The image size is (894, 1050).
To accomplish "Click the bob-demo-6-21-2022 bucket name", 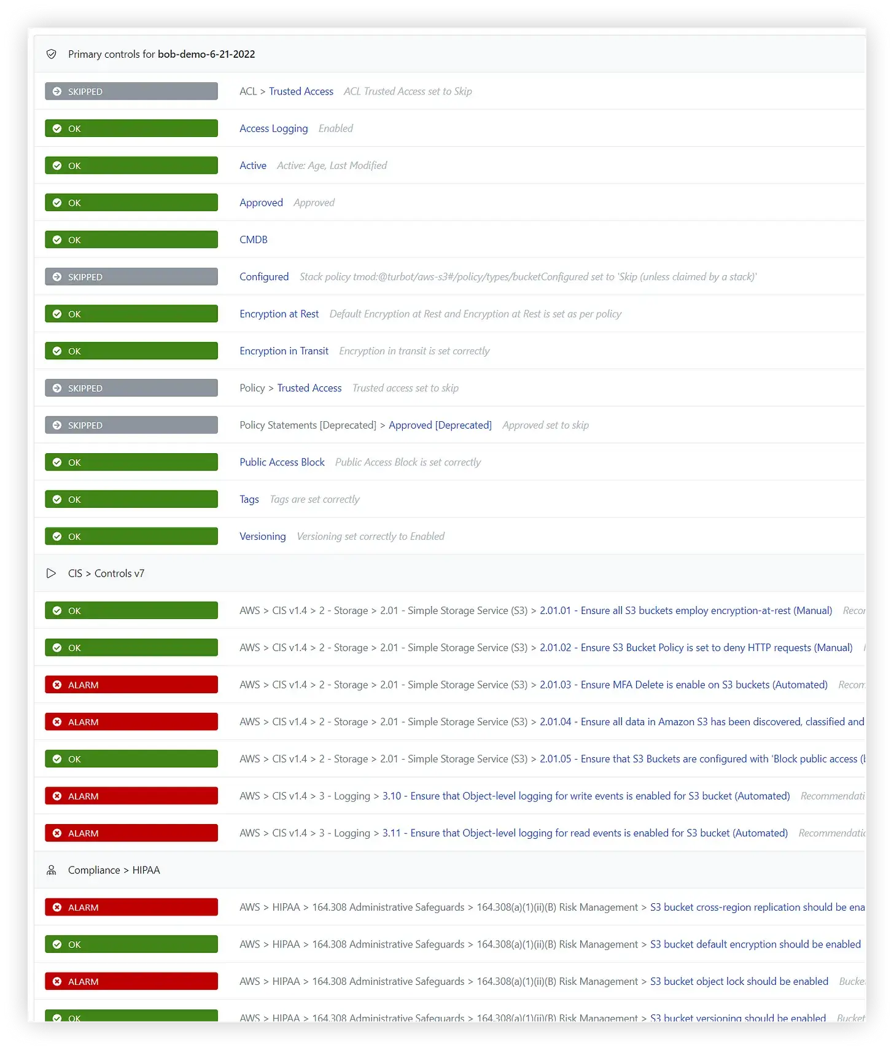I will [x=206, y=54].
